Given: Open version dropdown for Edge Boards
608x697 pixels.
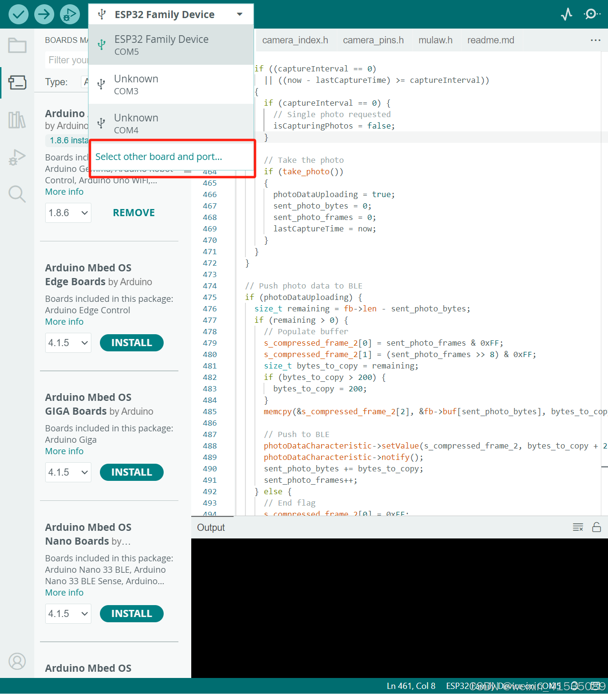Looking at the screenshot, I should [x=68, y=343].
